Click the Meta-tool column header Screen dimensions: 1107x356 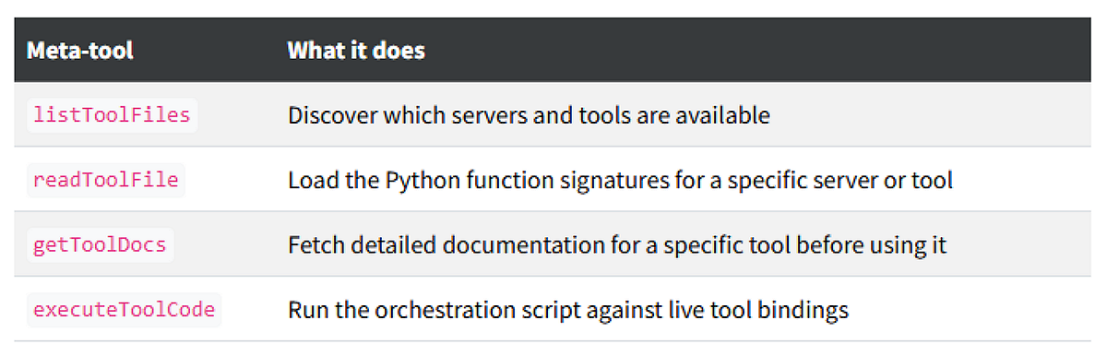(x=79, y=51)
